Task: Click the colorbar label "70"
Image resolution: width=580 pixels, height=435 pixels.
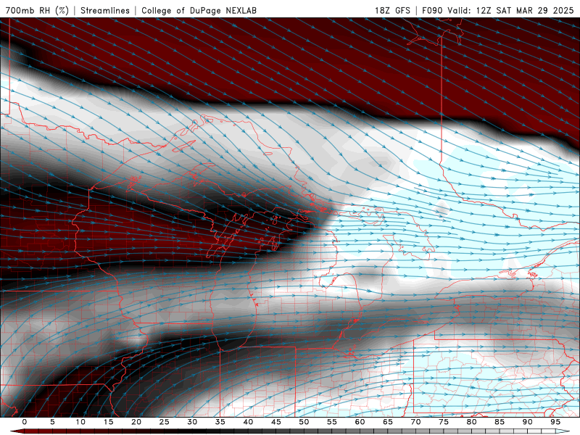Action: click(x=415, y=422)
